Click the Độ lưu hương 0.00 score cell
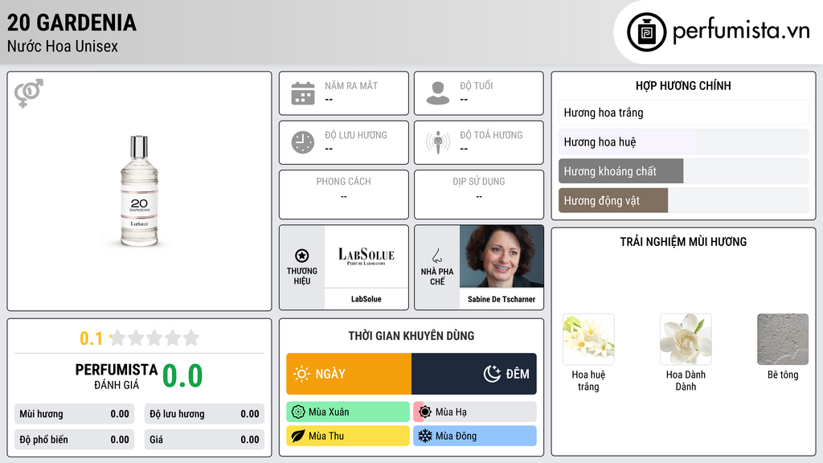 coord(204,414)
